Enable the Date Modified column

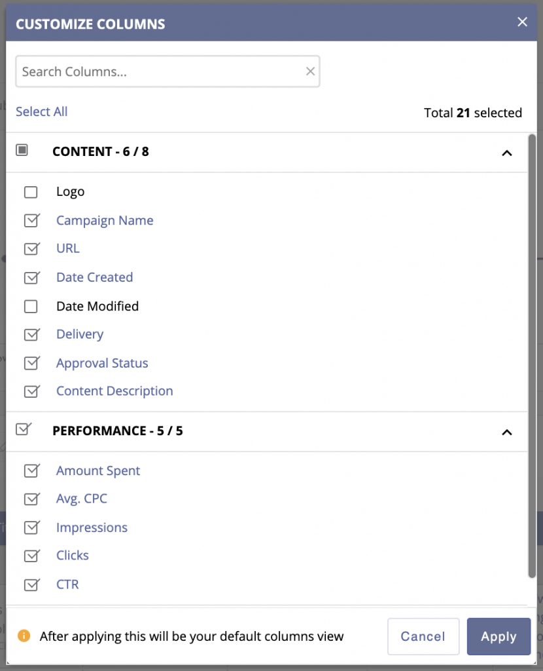[31, 306]
